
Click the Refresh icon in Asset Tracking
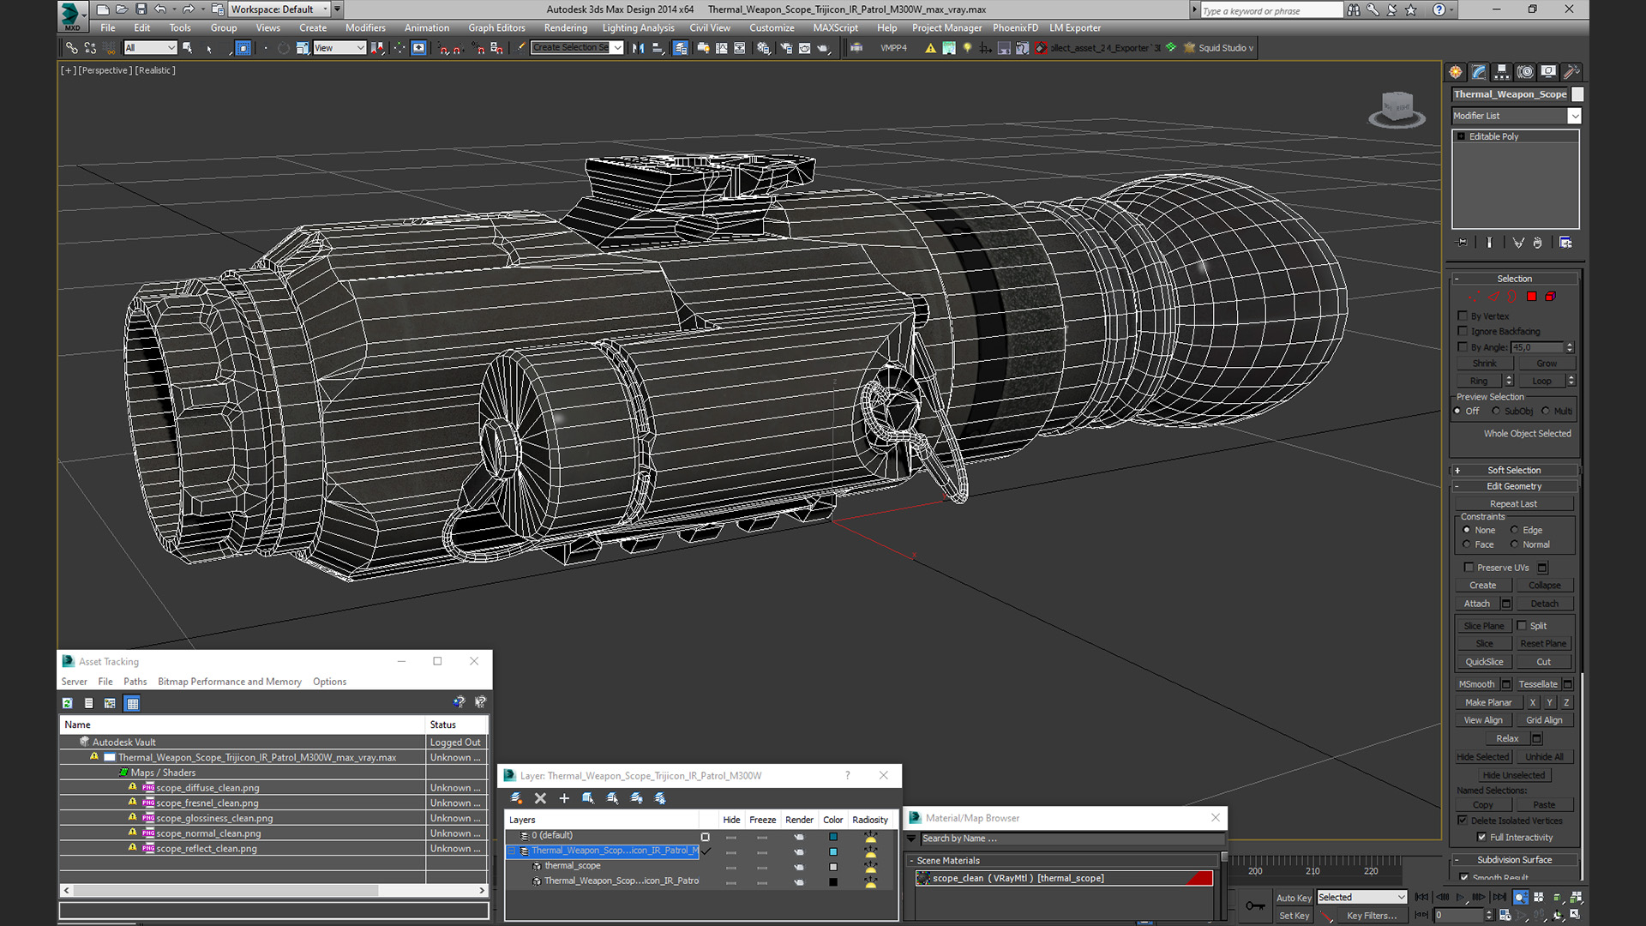67,703
